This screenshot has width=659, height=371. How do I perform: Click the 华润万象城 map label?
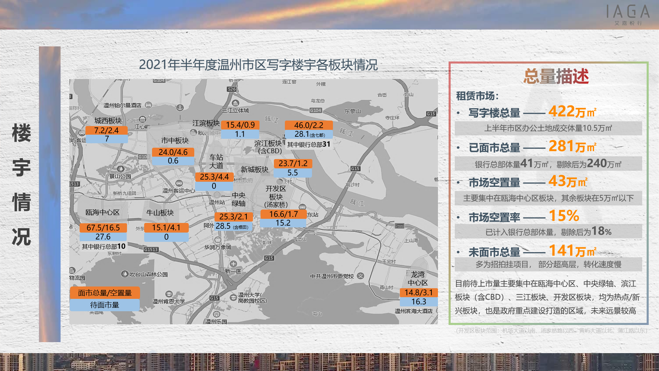pos(218,247)
